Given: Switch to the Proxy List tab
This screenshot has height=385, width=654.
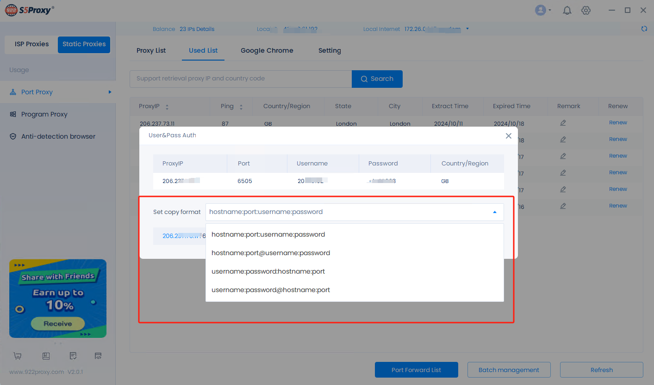Looking at the screenshot, I should click(151, 50).
